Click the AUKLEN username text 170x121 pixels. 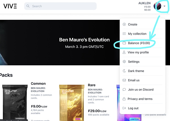click(x=144, y=3)
